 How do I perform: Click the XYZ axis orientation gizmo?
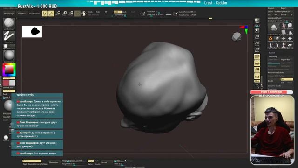(x=244, y=30)
